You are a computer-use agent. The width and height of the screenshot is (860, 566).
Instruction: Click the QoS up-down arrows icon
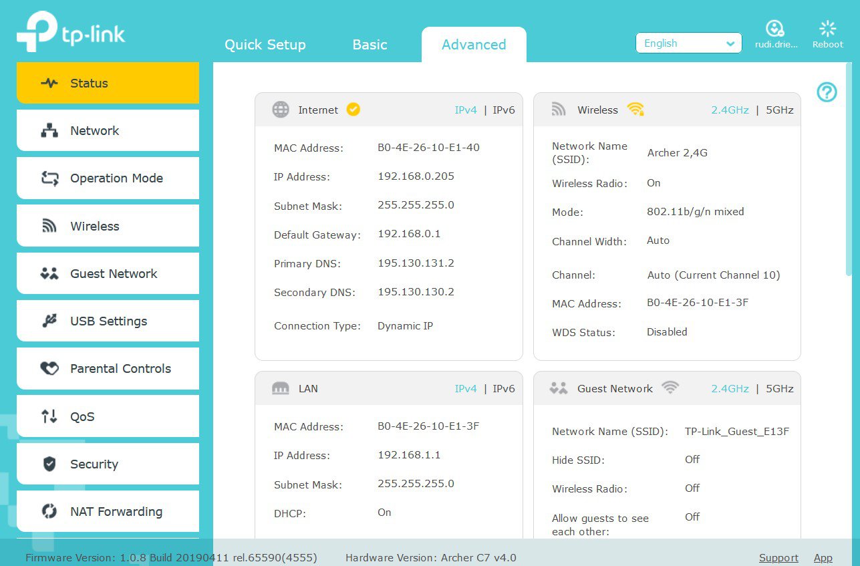(49, 416)
